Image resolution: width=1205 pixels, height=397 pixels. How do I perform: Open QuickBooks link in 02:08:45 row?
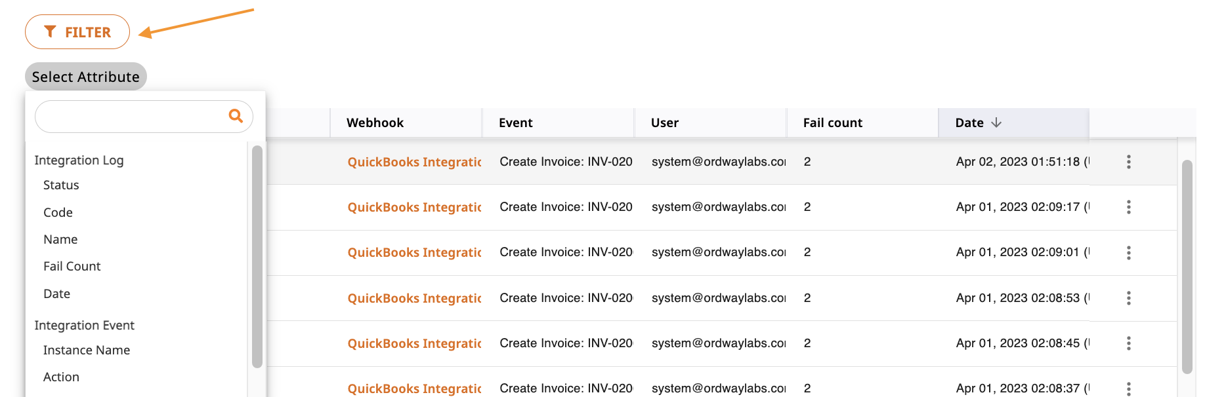pyautogui.click(x=414, y=343)
